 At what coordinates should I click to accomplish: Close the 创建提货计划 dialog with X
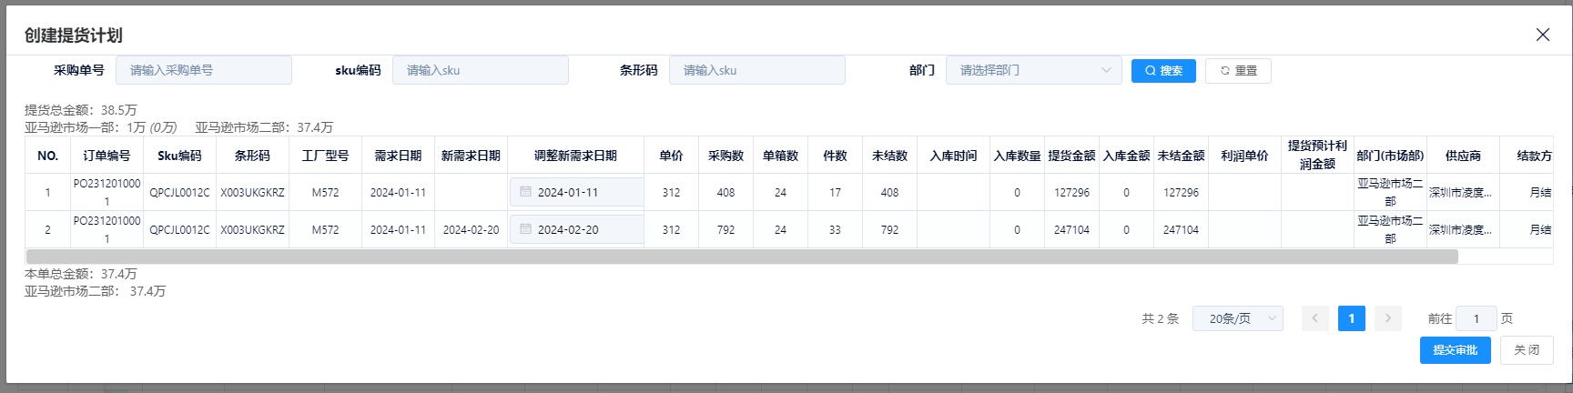(x=1542, y=35)
